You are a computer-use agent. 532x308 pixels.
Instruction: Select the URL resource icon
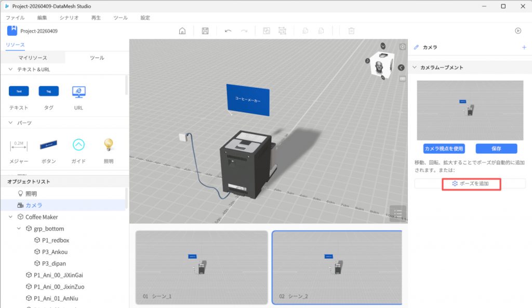pos(78,92)
